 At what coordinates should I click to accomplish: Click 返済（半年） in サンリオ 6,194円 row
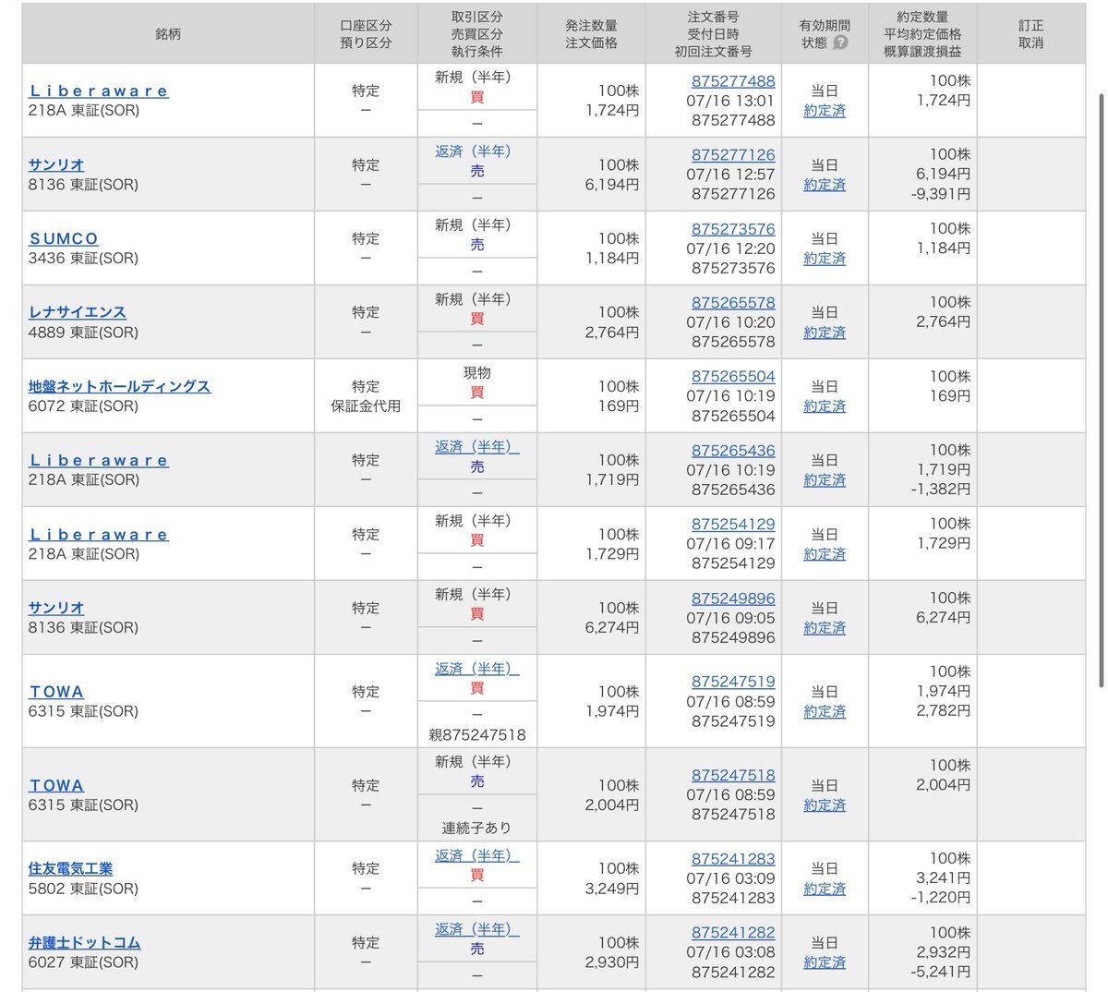(473, 151)
